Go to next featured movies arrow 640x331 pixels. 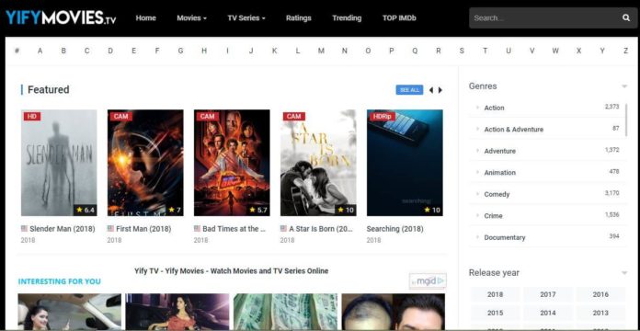440,90
